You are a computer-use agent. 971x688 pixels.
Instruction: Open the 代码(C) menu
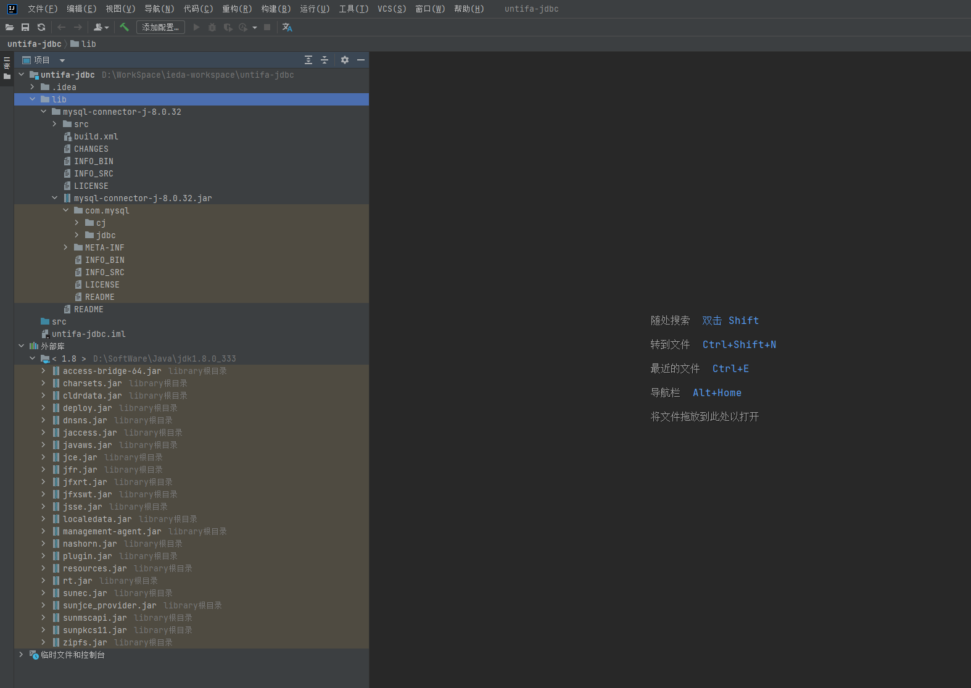point(198,9)
